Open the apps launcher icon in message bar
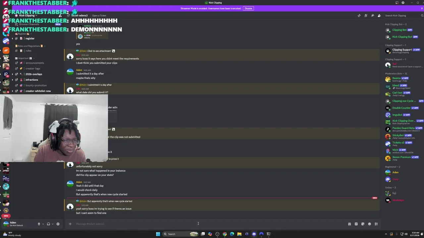Image resolution: width=424 pixels, height=238 pixels. point(376,224)
